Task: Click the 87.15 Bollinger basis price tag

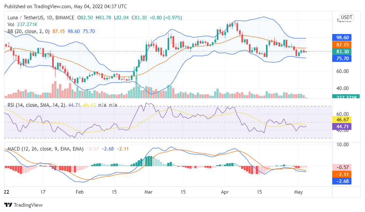Action: point(342,44)
